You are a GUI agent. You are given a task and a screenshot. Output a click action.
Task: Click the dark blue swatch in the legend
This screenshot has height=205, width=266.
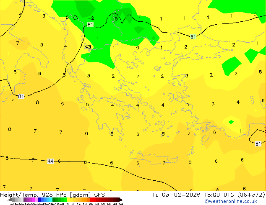[x=39, y=200]
